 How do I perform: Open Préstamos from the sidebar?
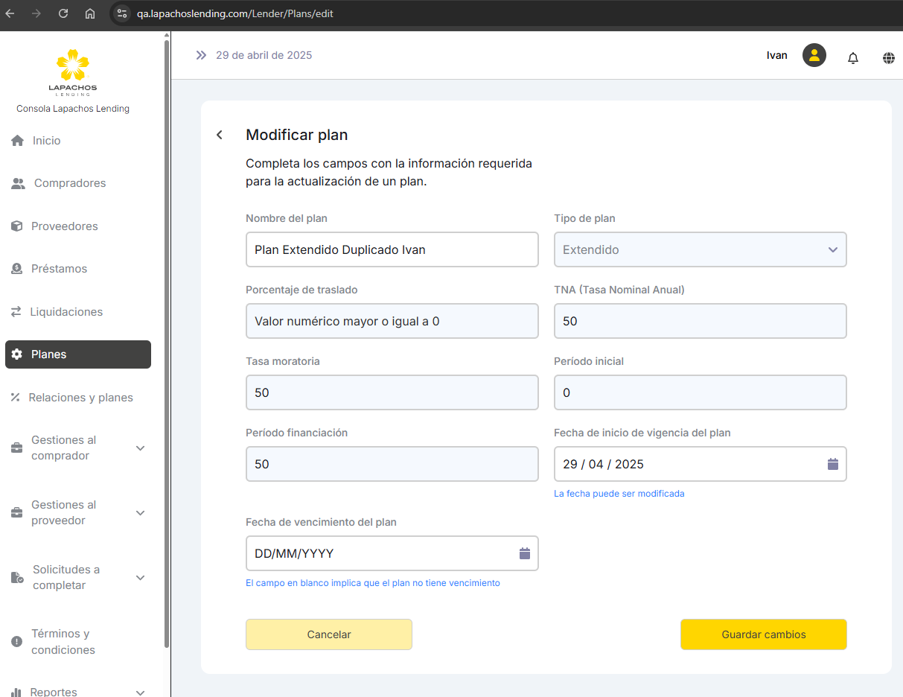click(x=59, y=269)
